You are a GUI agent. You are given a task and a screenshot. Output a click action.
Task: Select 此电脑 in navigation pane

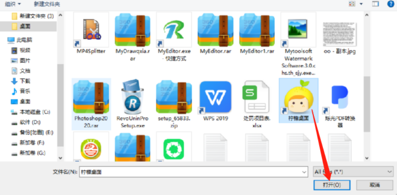pos(20,40)
